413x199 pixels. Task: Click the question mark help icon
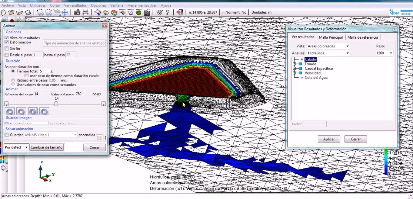click(x=168, y=12)
